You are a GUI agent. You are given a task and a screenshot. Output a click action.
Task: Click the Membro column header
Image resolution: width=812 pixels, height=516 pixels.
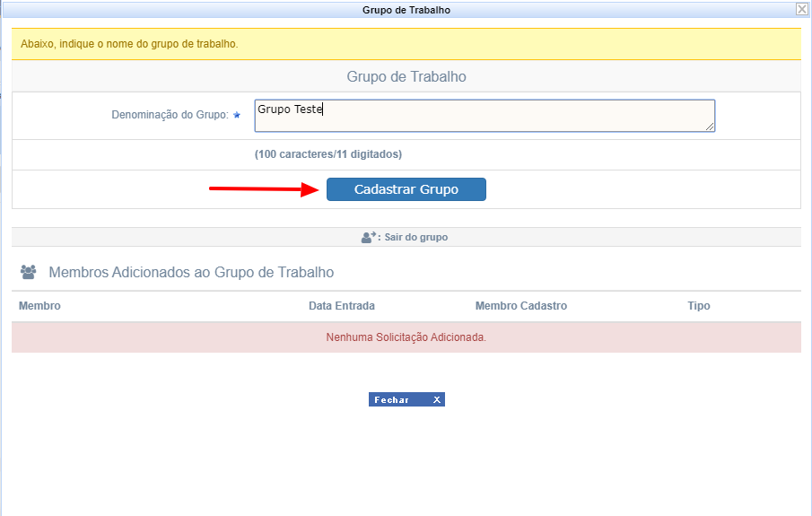click(39, 306)
